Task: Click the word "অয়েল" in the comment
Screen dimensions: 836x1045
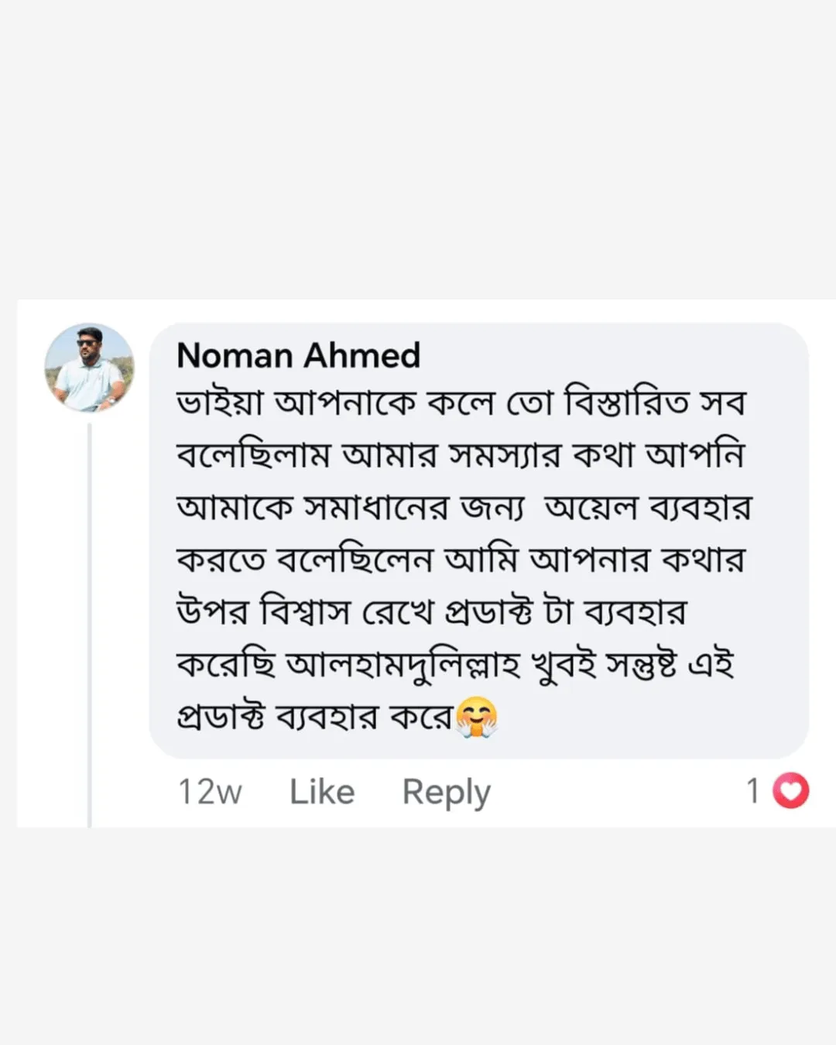Action: tap(591, 509)
